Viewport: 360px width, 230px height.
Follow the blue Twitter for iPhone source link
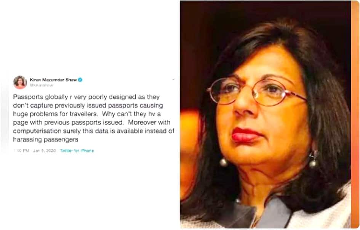pyautogui.click(x=77, y=150)
